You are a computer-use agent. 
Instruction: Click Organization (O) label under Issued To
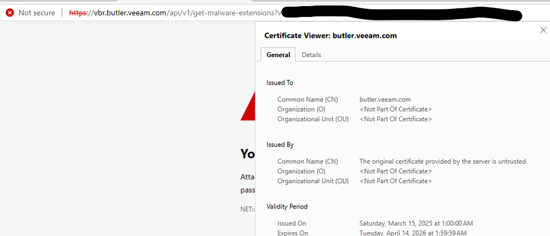(301, 109)
